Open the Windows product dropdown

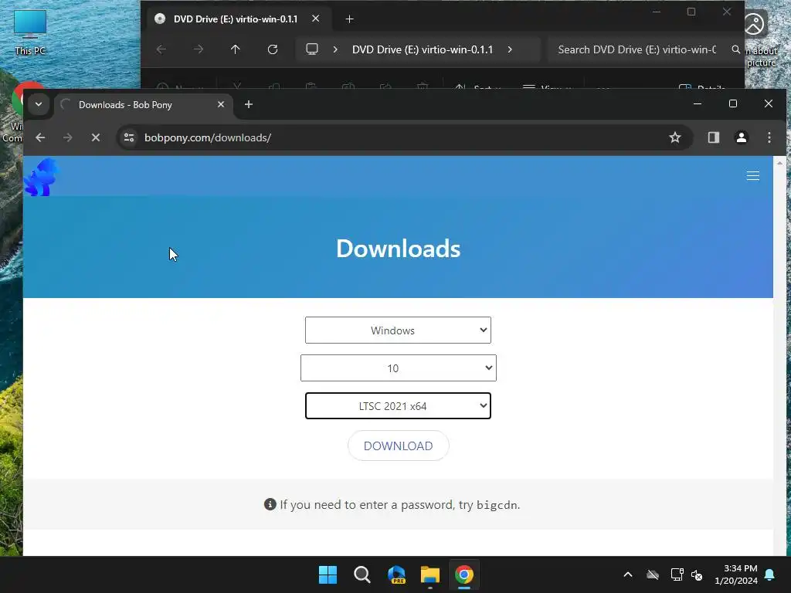398,330
